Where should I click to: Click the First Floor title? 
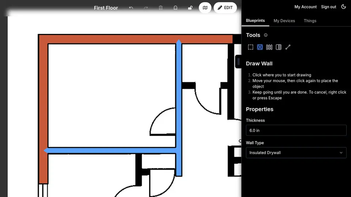pyautogui.click(x=106, y=8)
